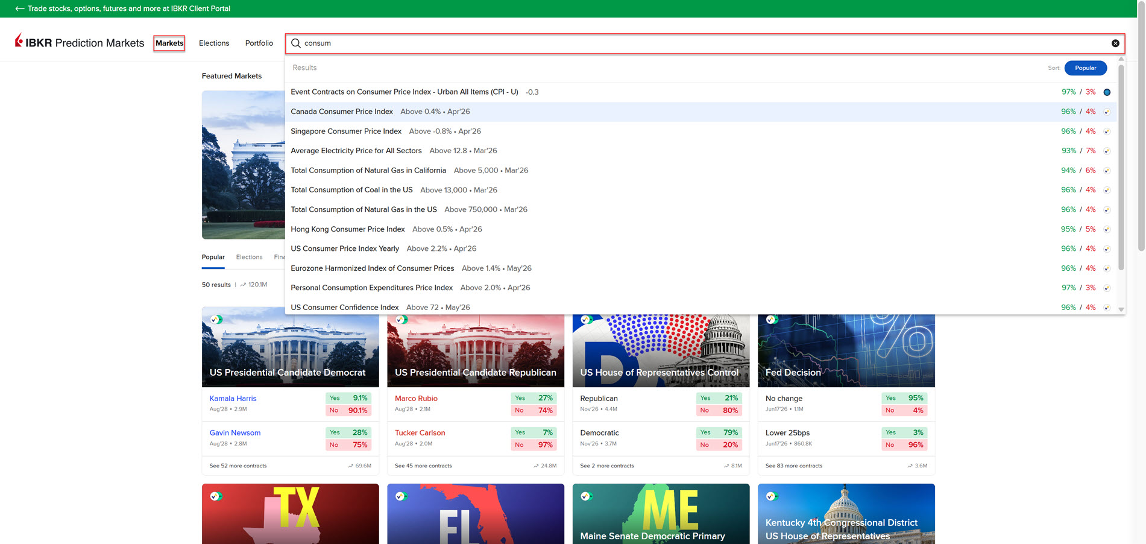Open the Singapore Consumer Price Index result

(701, 131)
